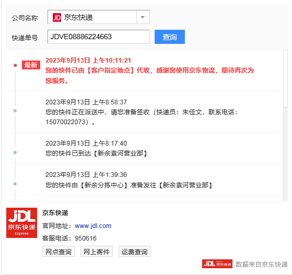Click the red dot marking the latest tracking entry
Viewport: 292px width, 275px height.
(15, 65)
